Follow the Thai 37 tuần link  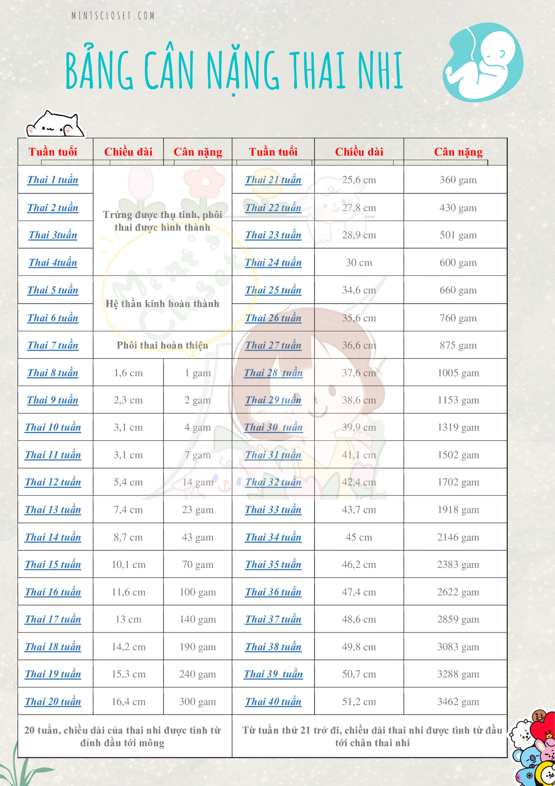273,620
